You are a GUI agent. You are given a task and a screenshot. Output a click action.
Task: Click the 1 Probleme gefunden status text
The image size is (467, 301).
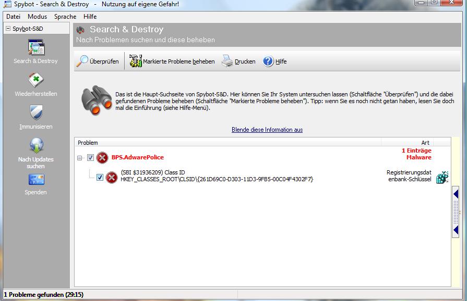tap(43, 294)
